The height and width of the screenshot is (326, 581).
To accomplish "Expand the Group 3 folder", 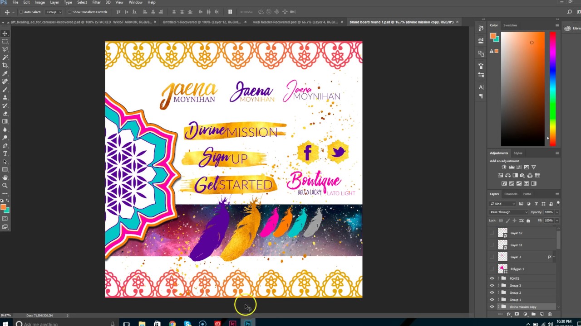I will click(x=498, y=286).
